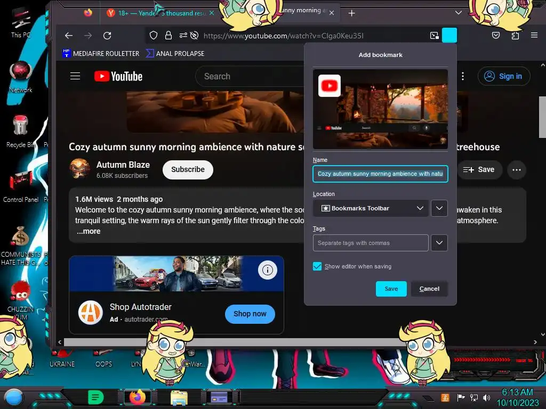Image resolution: width=546 pixels, height=409 pixels.
Task: Open the Autumn Blaze channel name link
Action: (x=123, y=165)
